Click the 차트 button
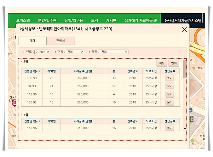Viewport: 213px width, 157px height. click(x=162, y=63)
